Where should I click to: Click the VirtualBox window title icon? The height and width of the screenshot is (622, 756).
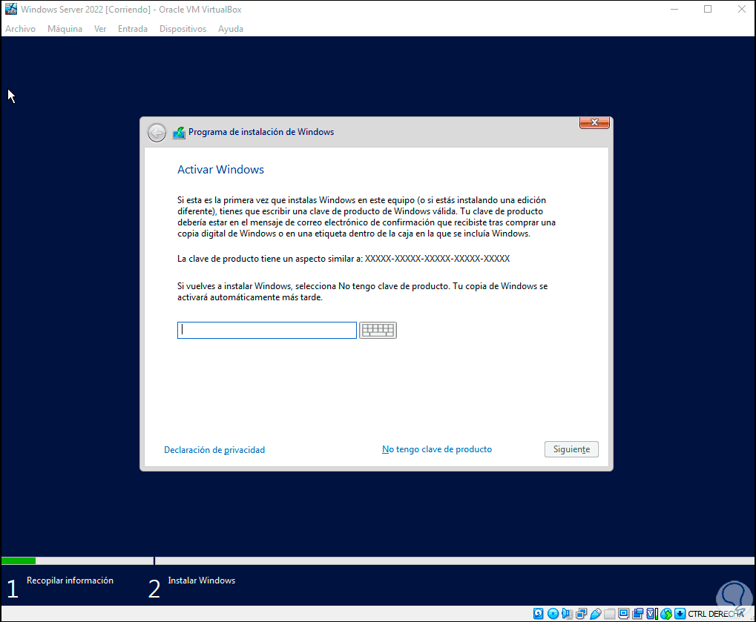[10, 9]
